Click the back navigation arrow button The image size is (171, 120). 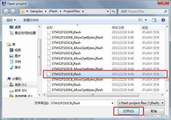pos(6,12)
